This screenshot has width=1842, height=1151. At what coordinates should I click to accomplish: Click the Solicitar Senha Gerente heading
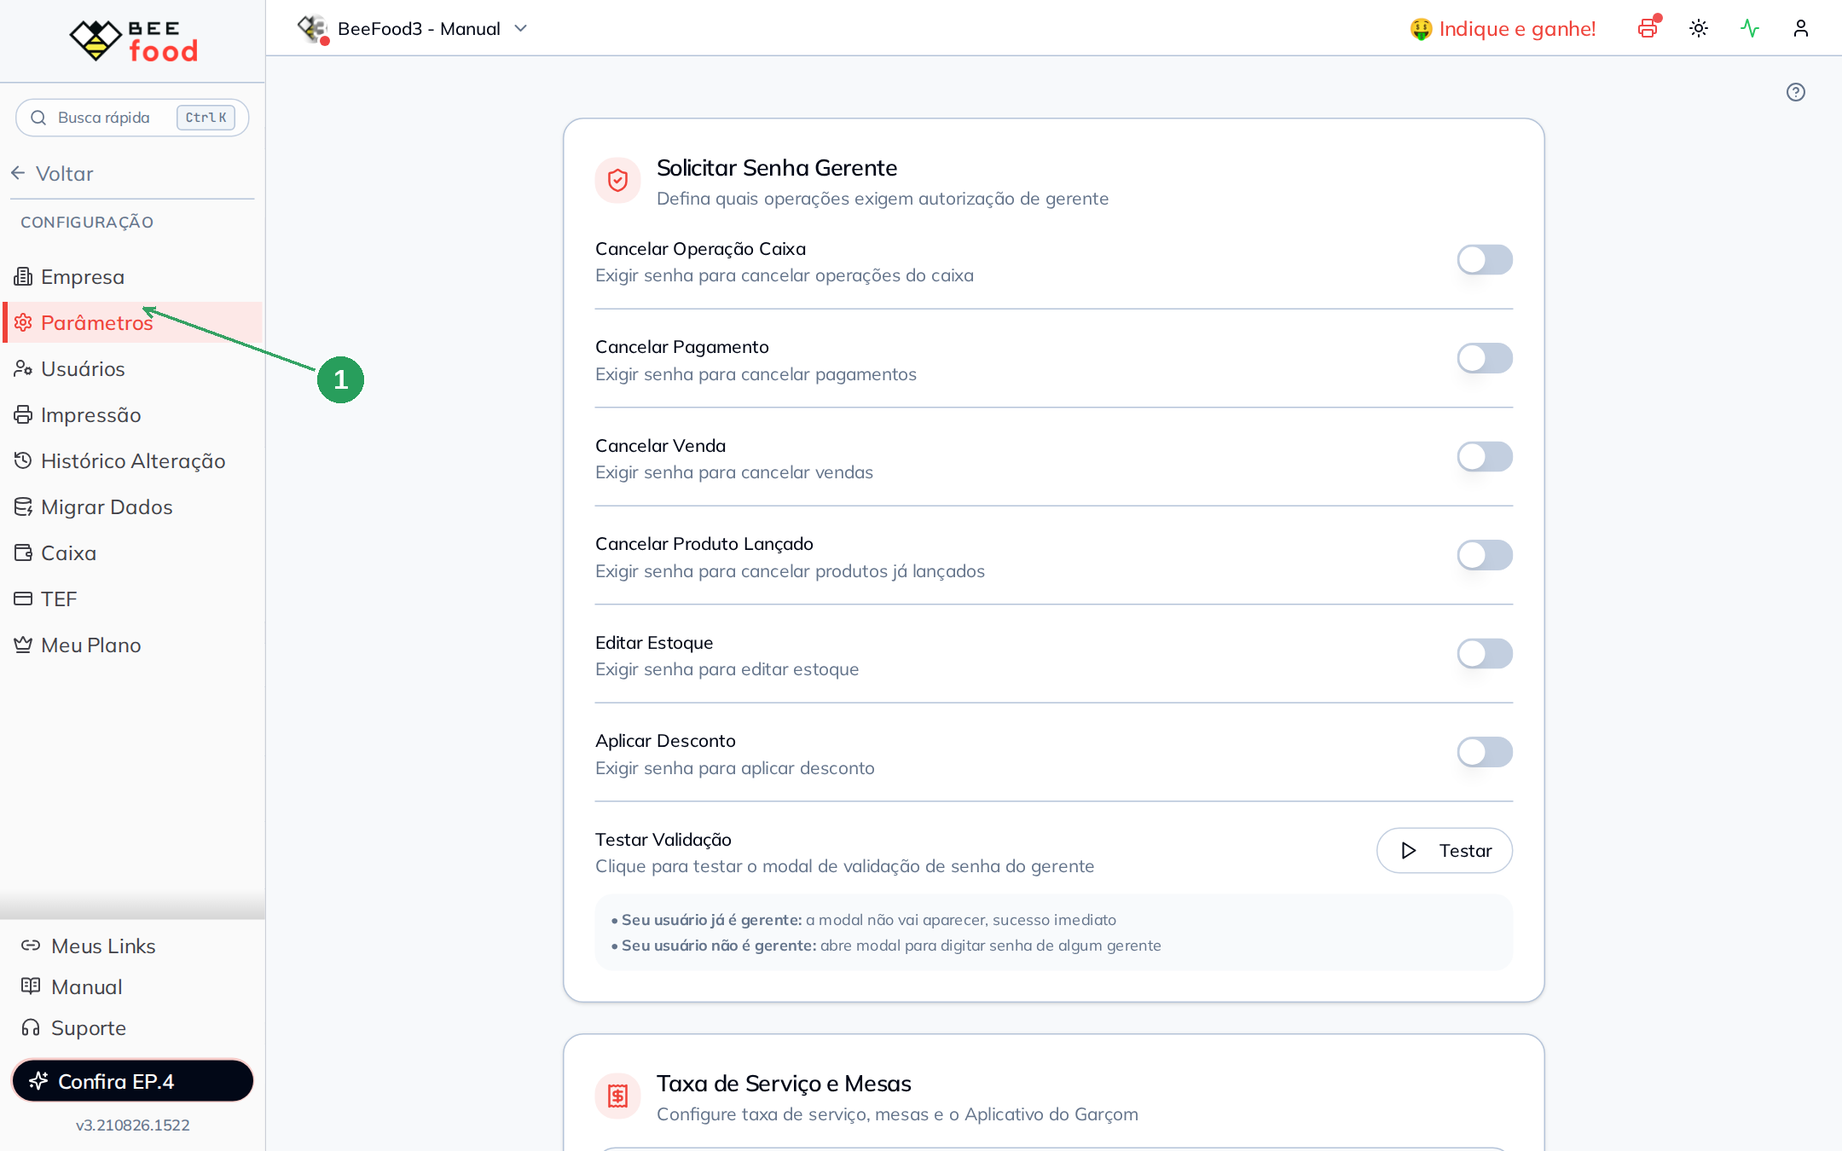coord(777,168)
